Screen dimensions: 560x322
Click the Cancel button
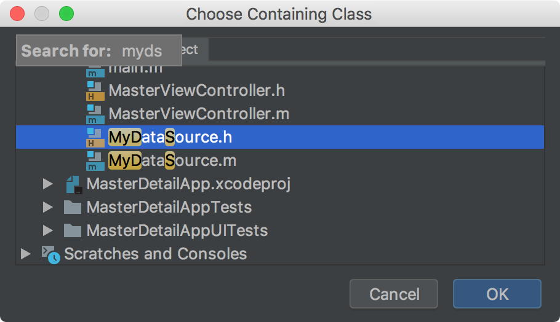click(x=394, y=294)
